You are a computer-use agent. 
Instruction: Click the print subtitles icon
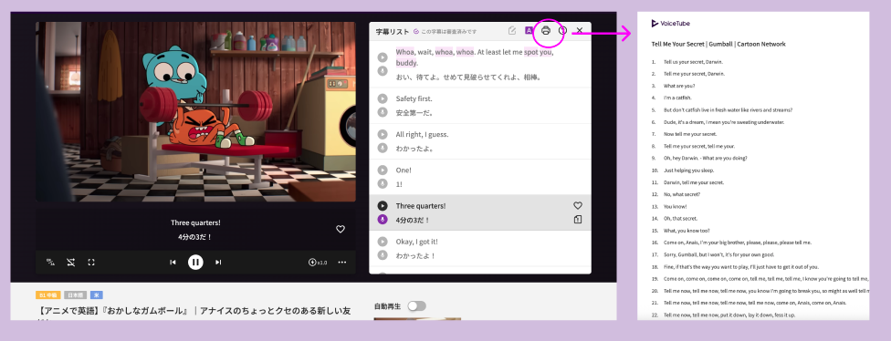click(x=546, y=31)
